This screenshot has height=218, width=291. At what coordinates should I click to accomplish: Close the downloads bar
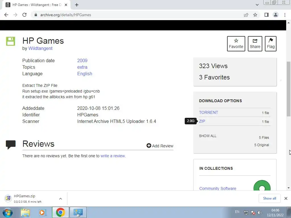[x=286, y=198]
